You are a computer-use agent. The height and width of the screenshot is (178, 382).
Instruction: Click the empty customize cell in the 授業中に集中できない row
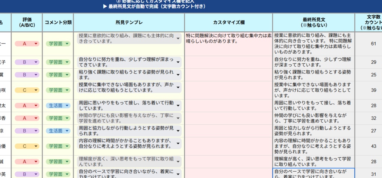(x=229, y=90)
